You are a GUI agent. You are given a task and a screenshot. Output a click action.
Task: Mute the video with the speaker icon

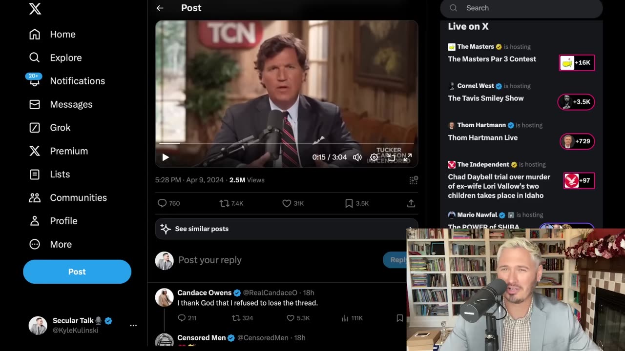(357, 157)
